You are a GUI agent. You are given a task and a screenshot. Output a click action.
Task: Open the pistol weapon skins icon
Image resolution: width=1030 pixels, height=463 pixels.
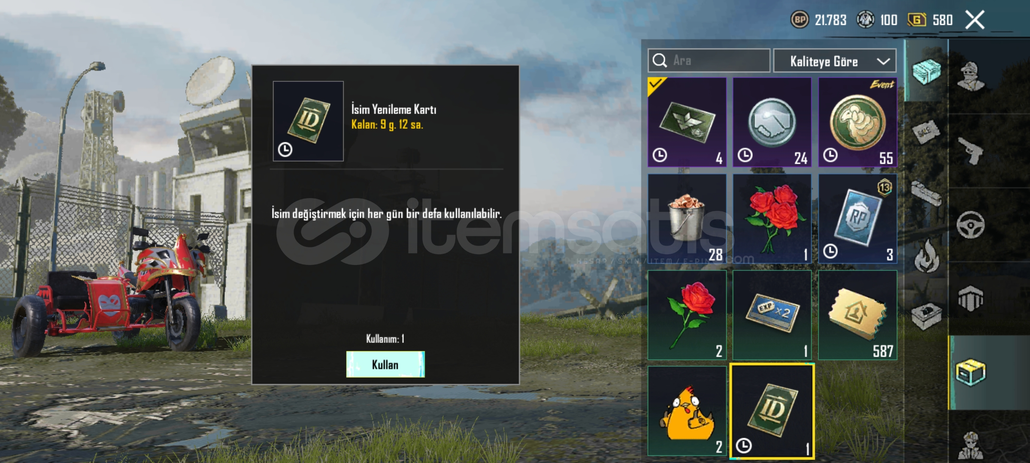(971, 150)
